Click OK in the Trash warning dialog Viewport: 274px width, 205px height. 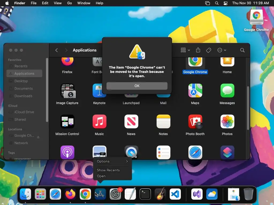click(137, 86)
